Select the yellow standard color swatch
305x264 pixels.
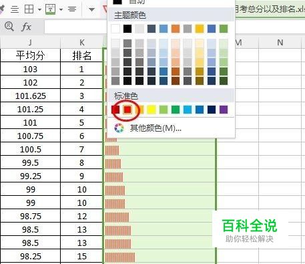(x=151, y=110)
